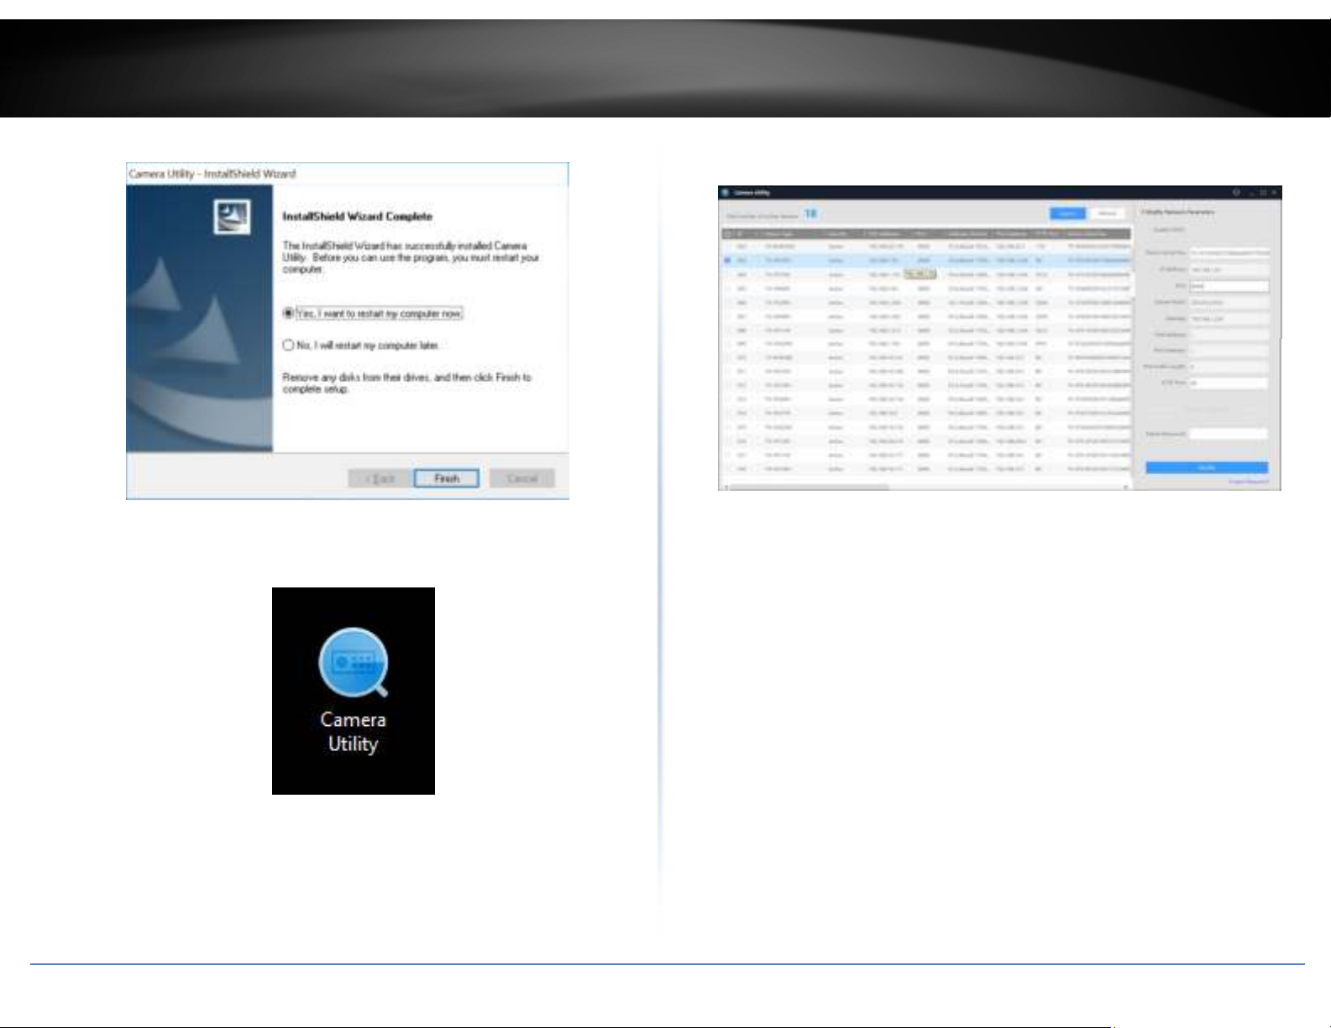Toggle the select-all checkbox in the table header

coord(727,234)
